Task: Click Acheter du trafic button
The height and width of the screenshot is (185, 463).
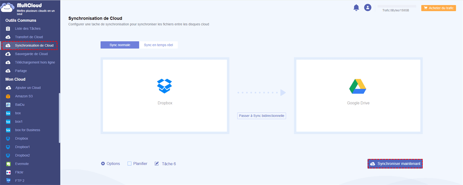Action: click(438, 8)
